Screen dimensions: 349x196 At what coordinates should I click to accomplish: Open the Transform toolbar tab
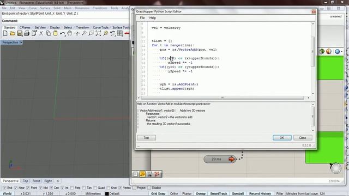82,28
